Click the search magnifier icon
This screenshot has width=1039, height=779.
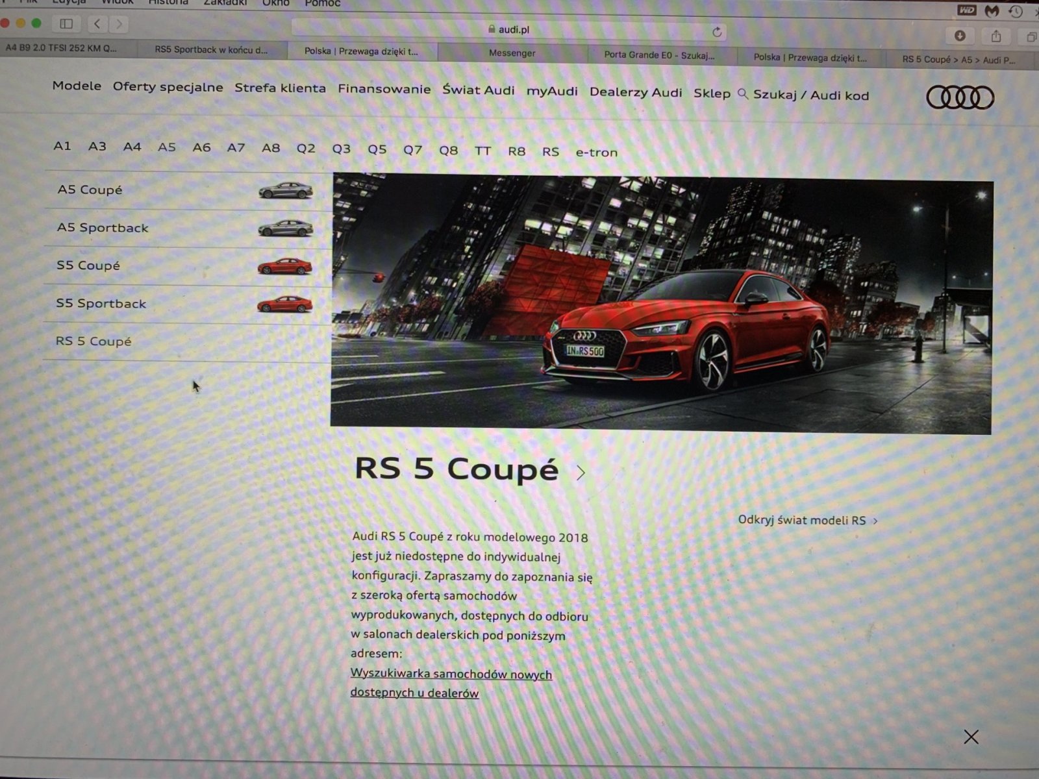pyautogui.click(x=743, y=94)
